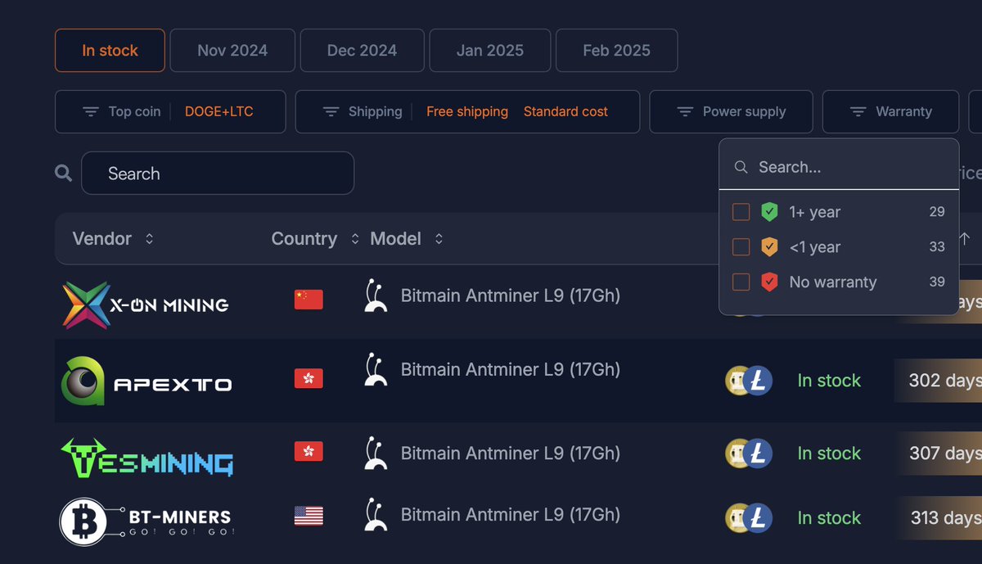This screenshot has height=564, width=982.
Task: Click the filter lines icon on Warranty
Action: pyautogui.click(x=858, y=111)
